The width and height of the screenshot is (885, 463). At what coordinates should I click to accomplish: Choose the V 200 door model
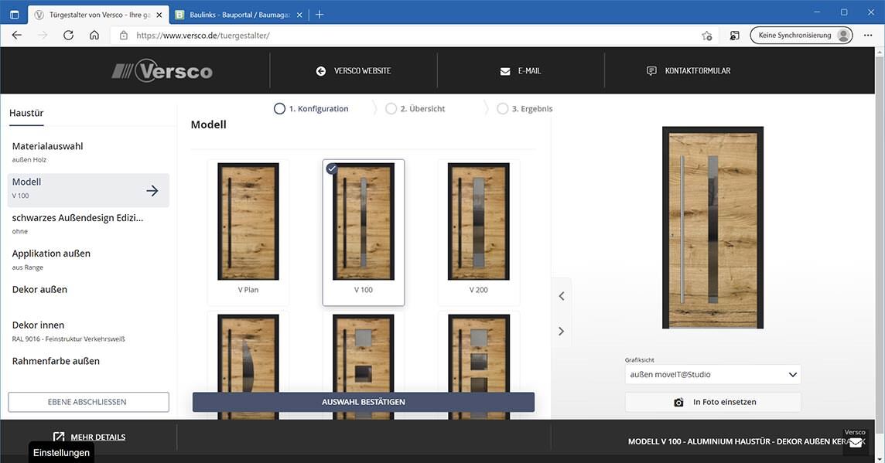pyautogui.click(x=479, y=232)
